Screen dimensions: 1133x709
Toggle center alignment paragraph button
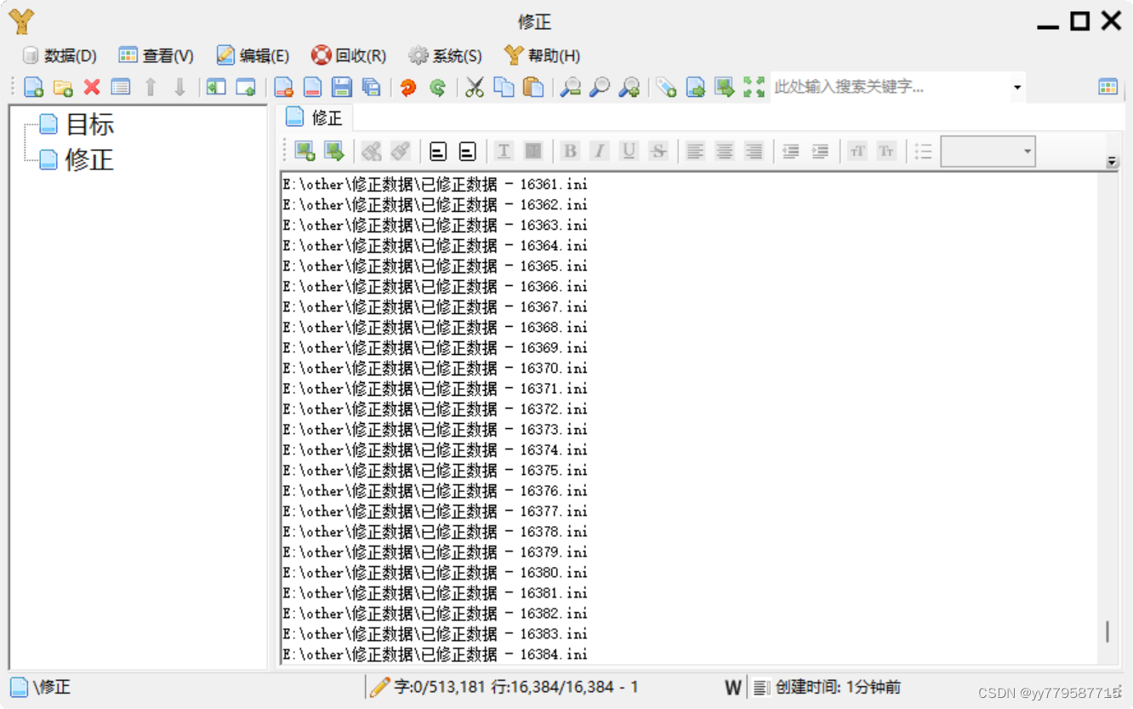725,152
